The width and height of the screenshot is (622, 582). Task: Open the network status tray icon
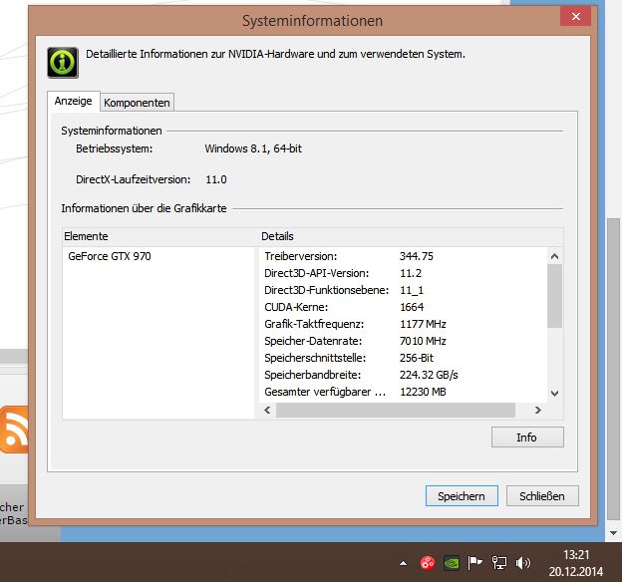pyautogui.click(x=499, y=562)
